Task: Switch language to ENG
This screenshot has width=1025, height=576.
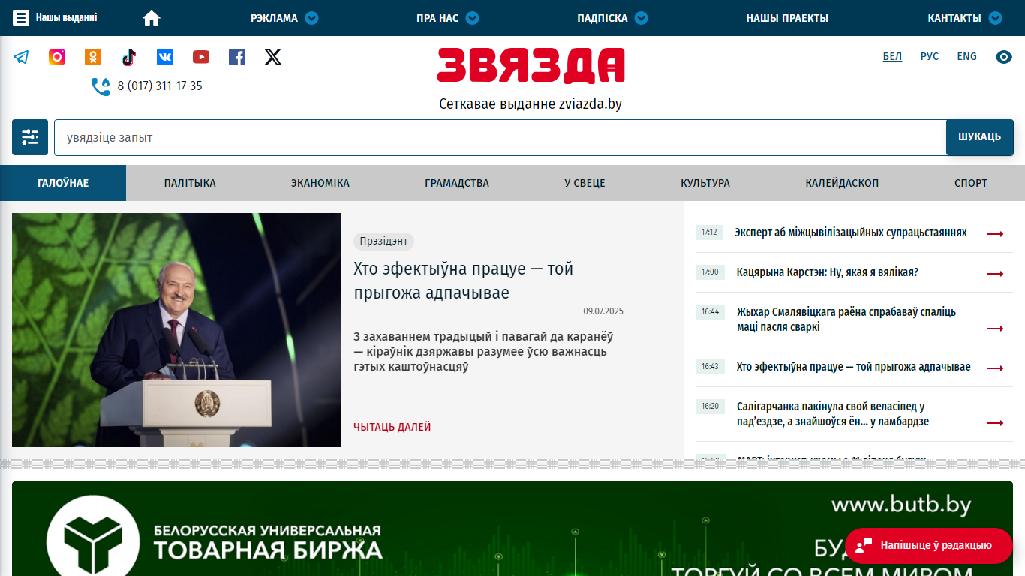Action: click(967, 56)
